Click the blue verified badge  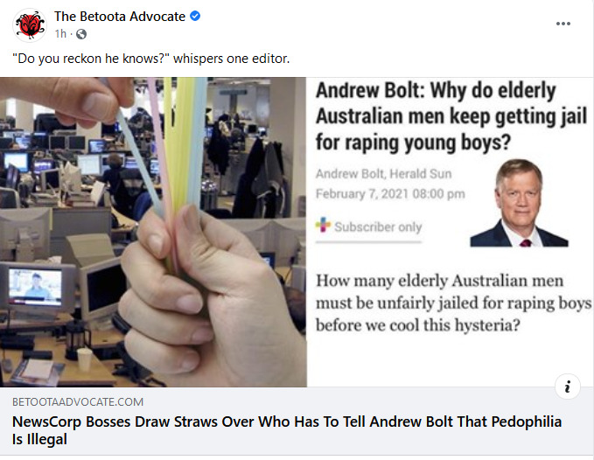195,17
